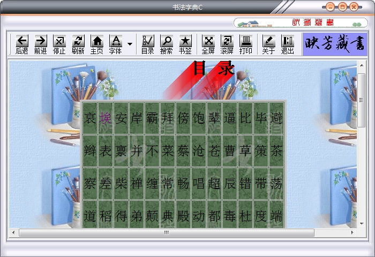Open character entry 拜
The width and height of the screenshot is (375, 257).
coord(168,118)
